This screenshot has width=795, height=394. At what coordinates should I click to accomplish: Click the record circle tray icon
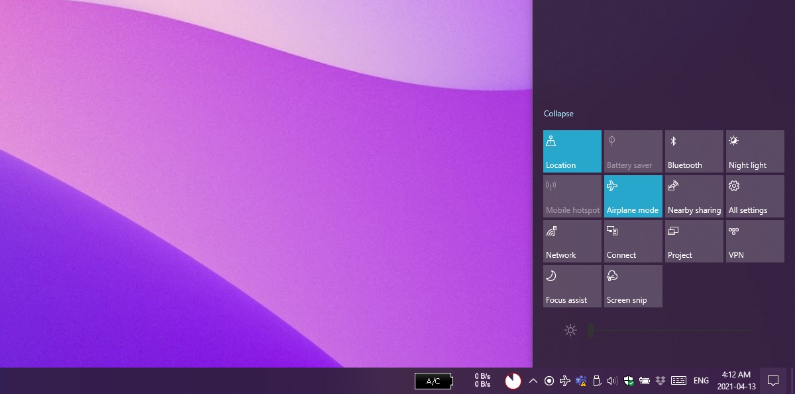tap(549, 381)
